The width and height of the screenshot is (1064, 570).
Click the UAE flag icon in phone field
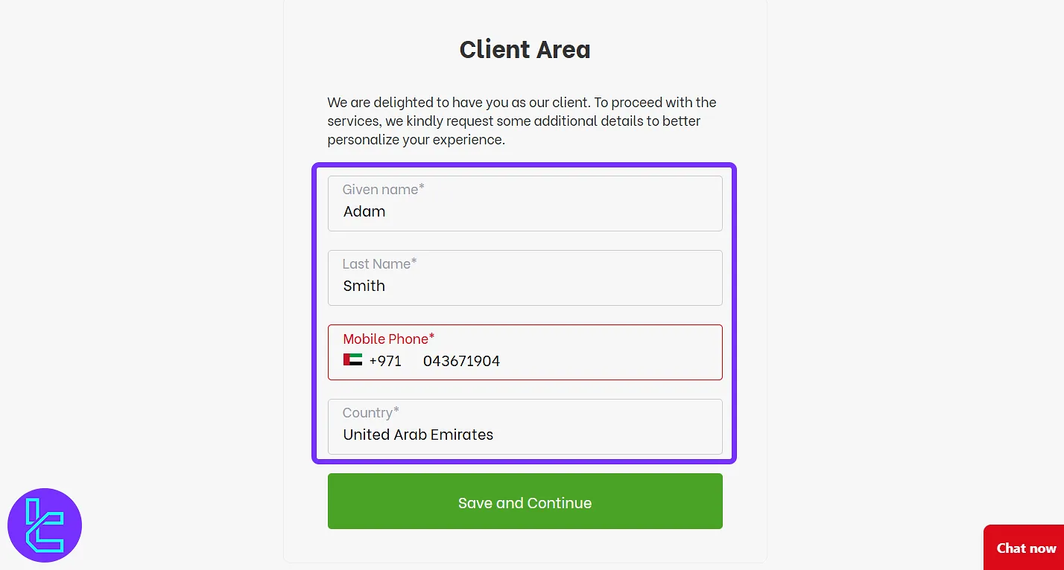point(352,360)
